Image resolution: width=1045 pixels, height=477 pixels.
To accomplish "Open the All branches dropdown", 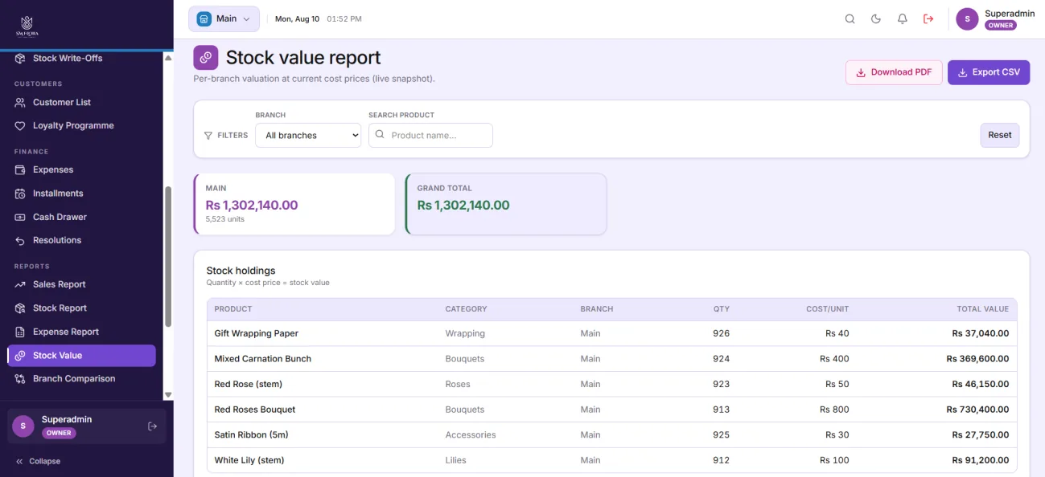I will click(x=308, y=135).
